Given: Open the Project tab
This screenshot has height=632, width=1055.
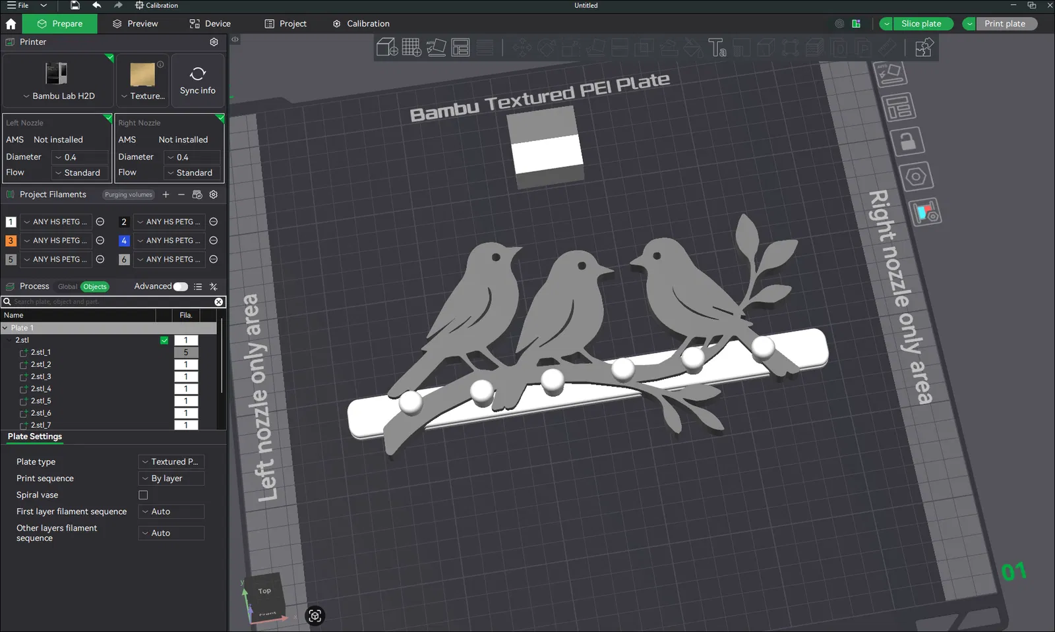Looking at the screenshot, I should pyautogui.click(x=286, y=24).
